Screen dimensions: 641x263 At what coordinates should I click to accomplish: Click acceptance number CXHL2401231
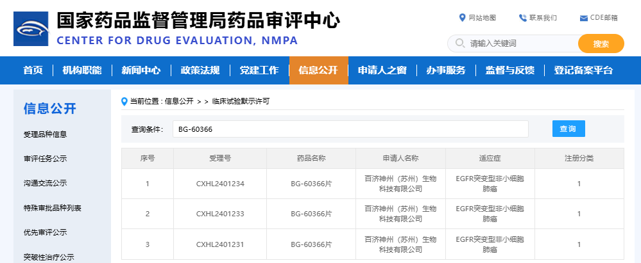point(220,244)
